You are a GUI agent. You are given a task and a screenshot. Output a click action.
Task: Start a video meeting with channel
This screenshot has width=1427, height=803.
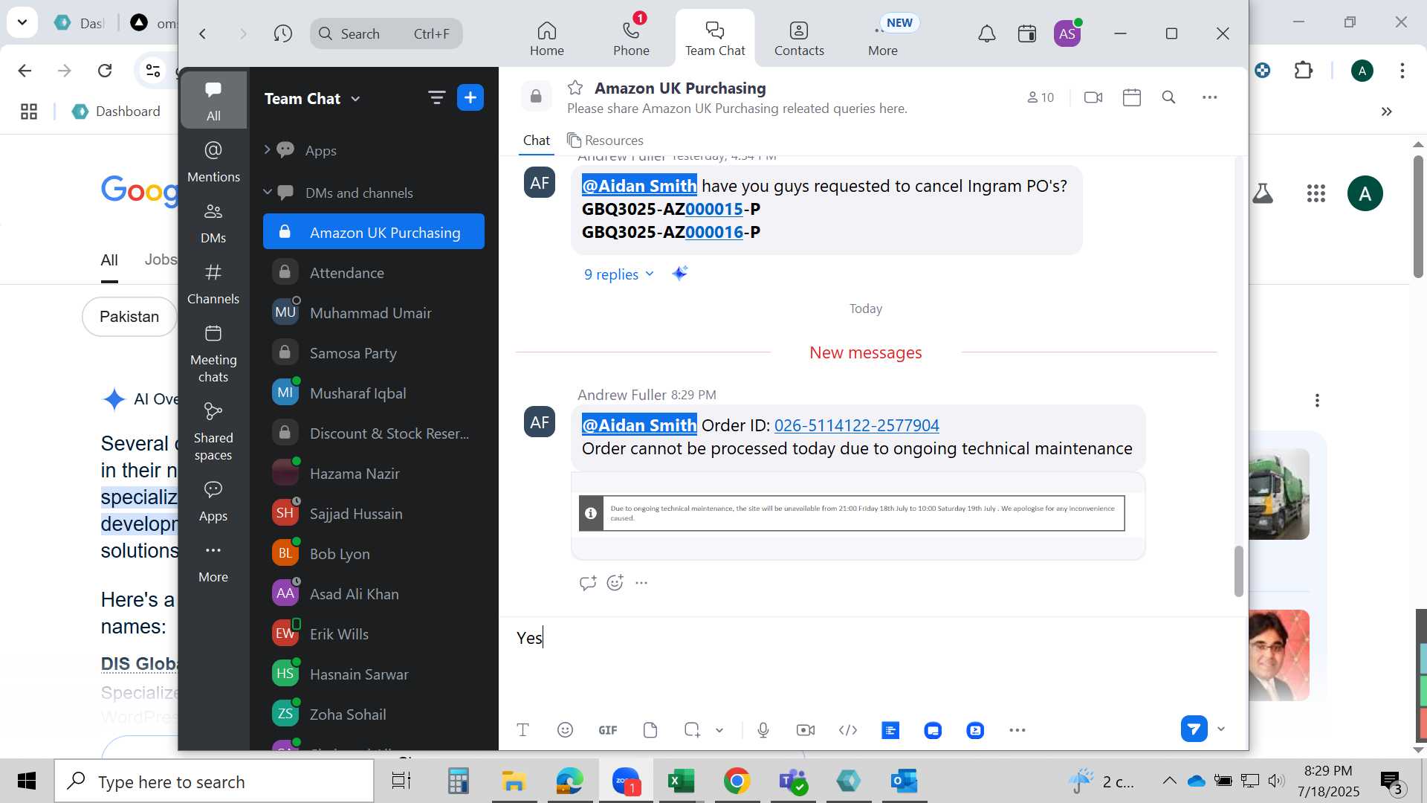[1093, 97]
